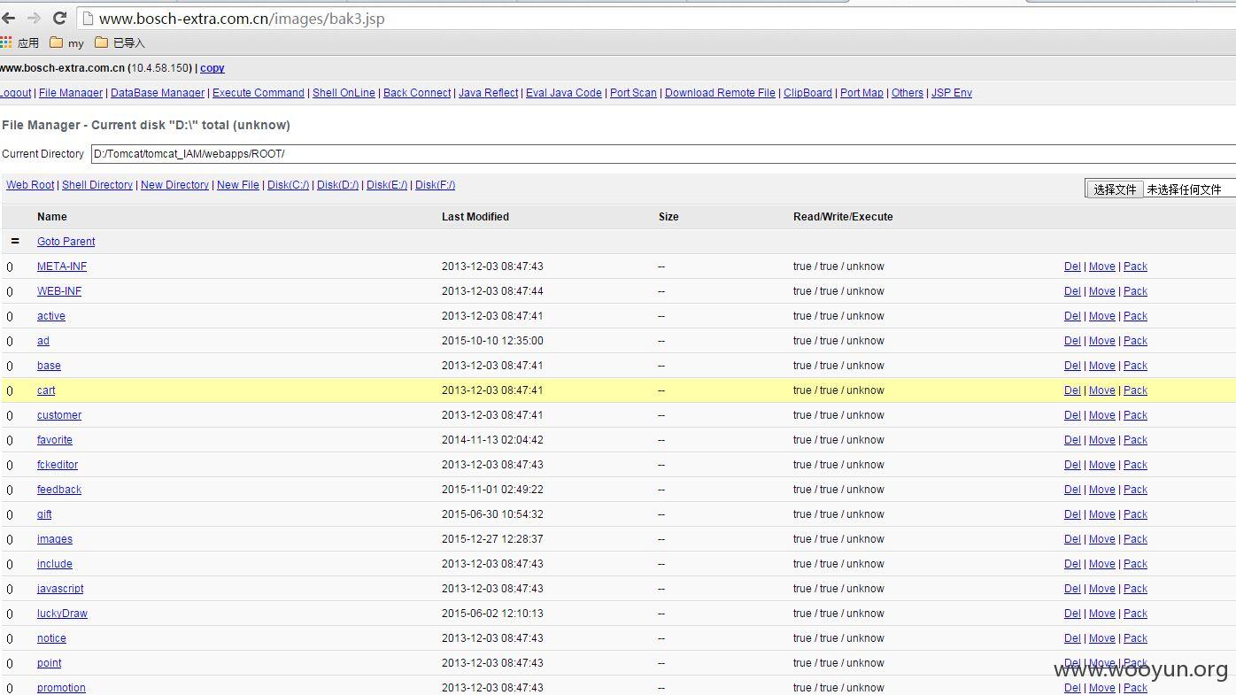This screenshot has height=695, width=1236.
Task: Open the WEB-INF folder
Action: (x=59, y=291)
